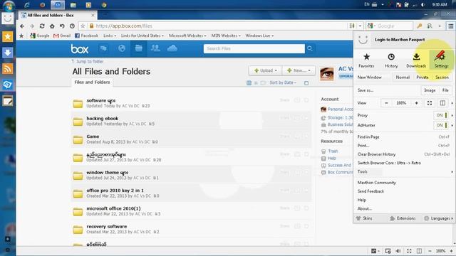This screenshot has width=456, height=256.
Task: Open sidebar notes icon
Action: point(8,101)
